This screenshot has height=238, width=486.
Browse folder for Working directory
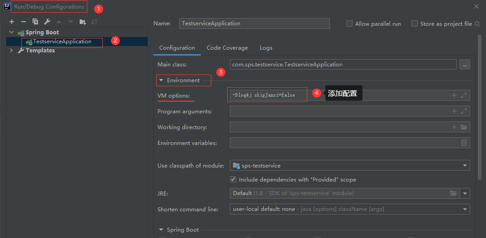(x=464, y=127)
